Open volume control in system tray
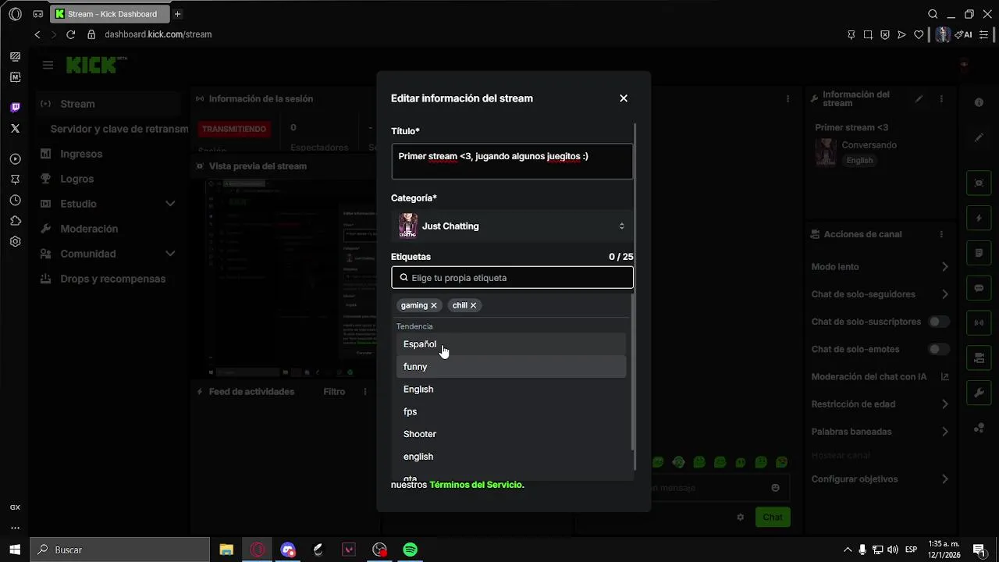 point(894,550)
